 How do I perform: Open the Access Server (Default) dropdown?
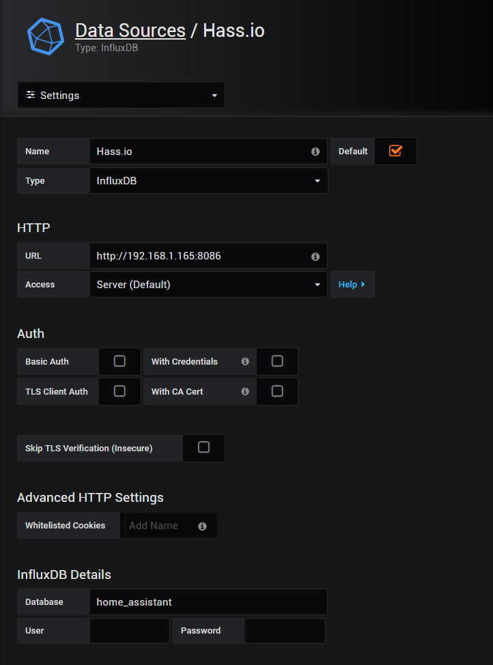tap(208, 285)
